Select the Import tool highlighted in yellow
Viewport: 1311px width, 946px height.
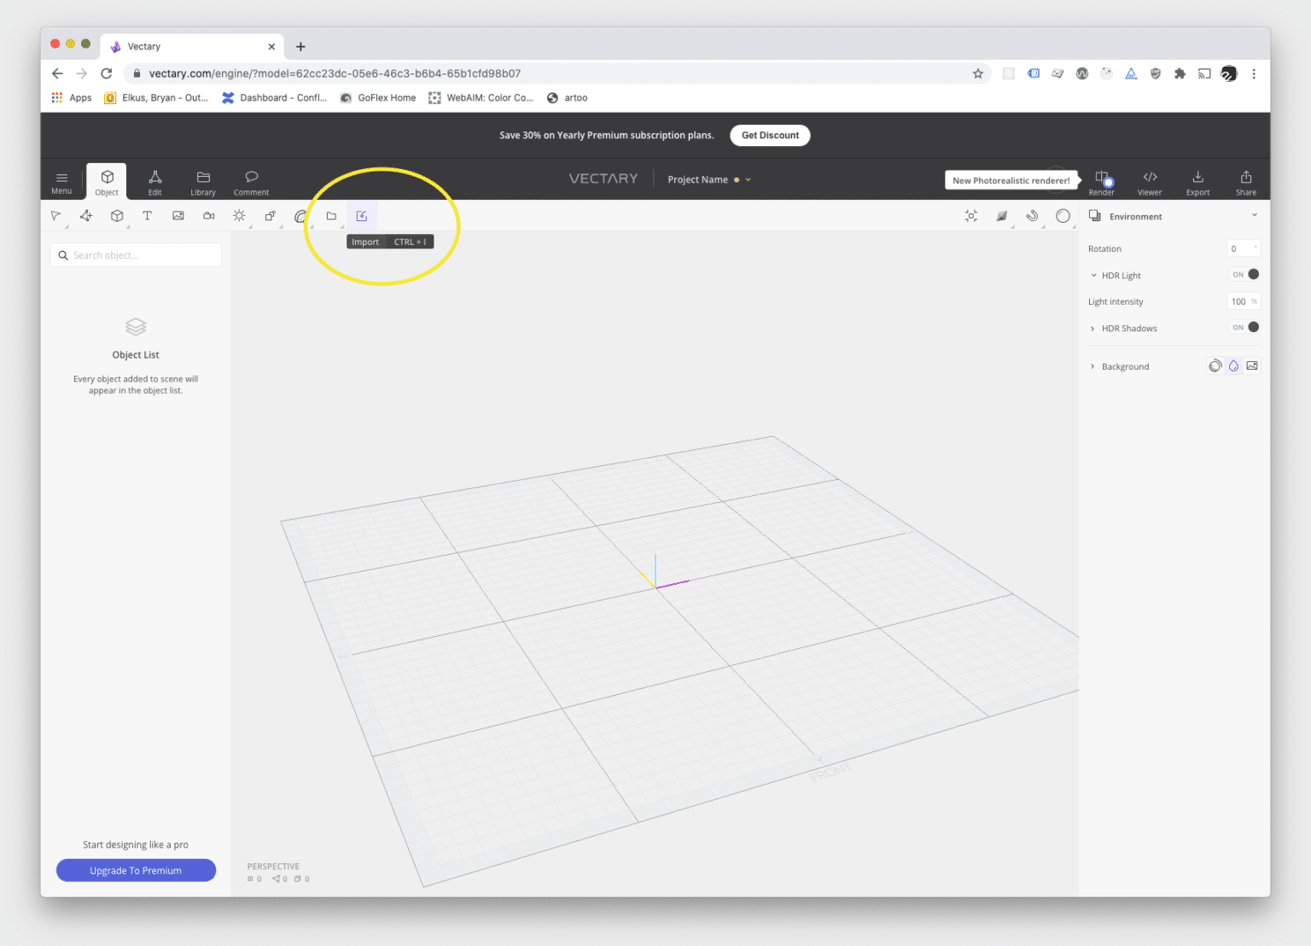362,215
